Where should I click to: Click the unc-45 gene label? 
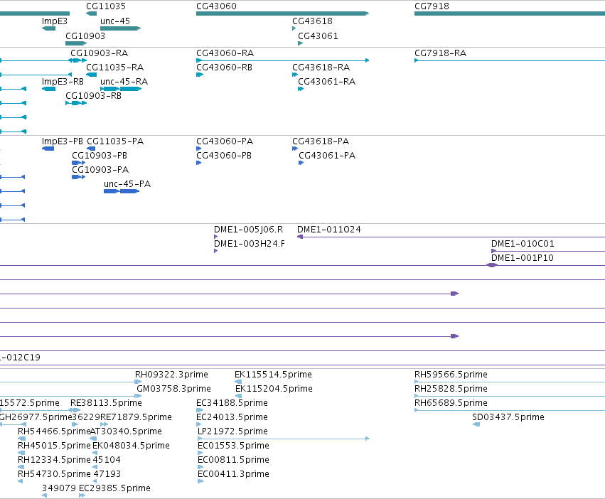tap(115, 21)
